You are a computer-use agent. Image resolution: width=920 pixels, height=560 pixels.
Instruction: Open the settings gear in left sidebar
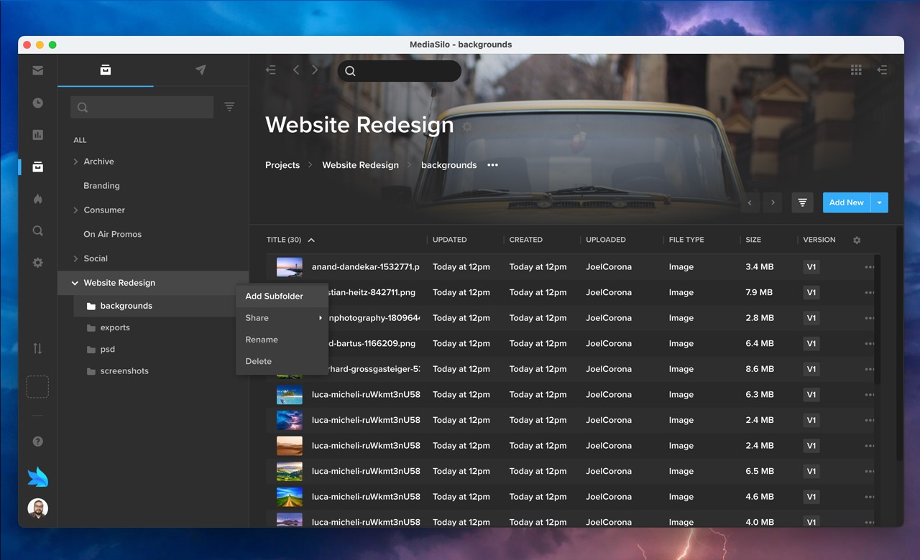click(37, 263)
